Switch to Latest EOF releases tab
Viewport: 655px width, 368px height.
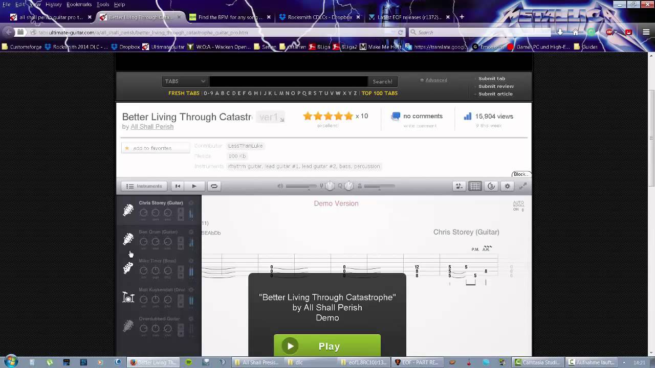tap(409, 17)
